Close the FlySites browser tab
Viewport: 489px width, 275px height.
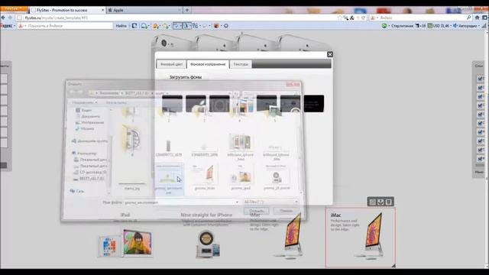click(102, 10)
